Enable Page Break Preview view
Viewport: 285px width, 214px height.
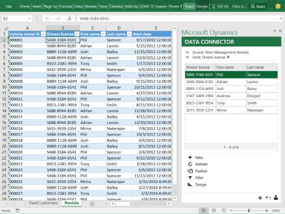click(223, 211)
